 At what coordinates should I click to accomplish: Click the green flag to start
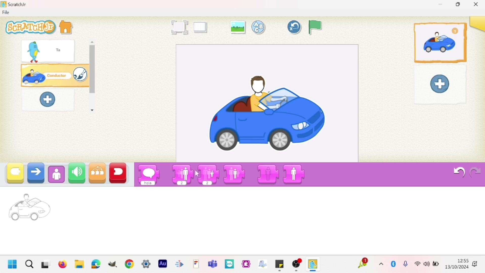pyautogui.click(x=315, y=27)
